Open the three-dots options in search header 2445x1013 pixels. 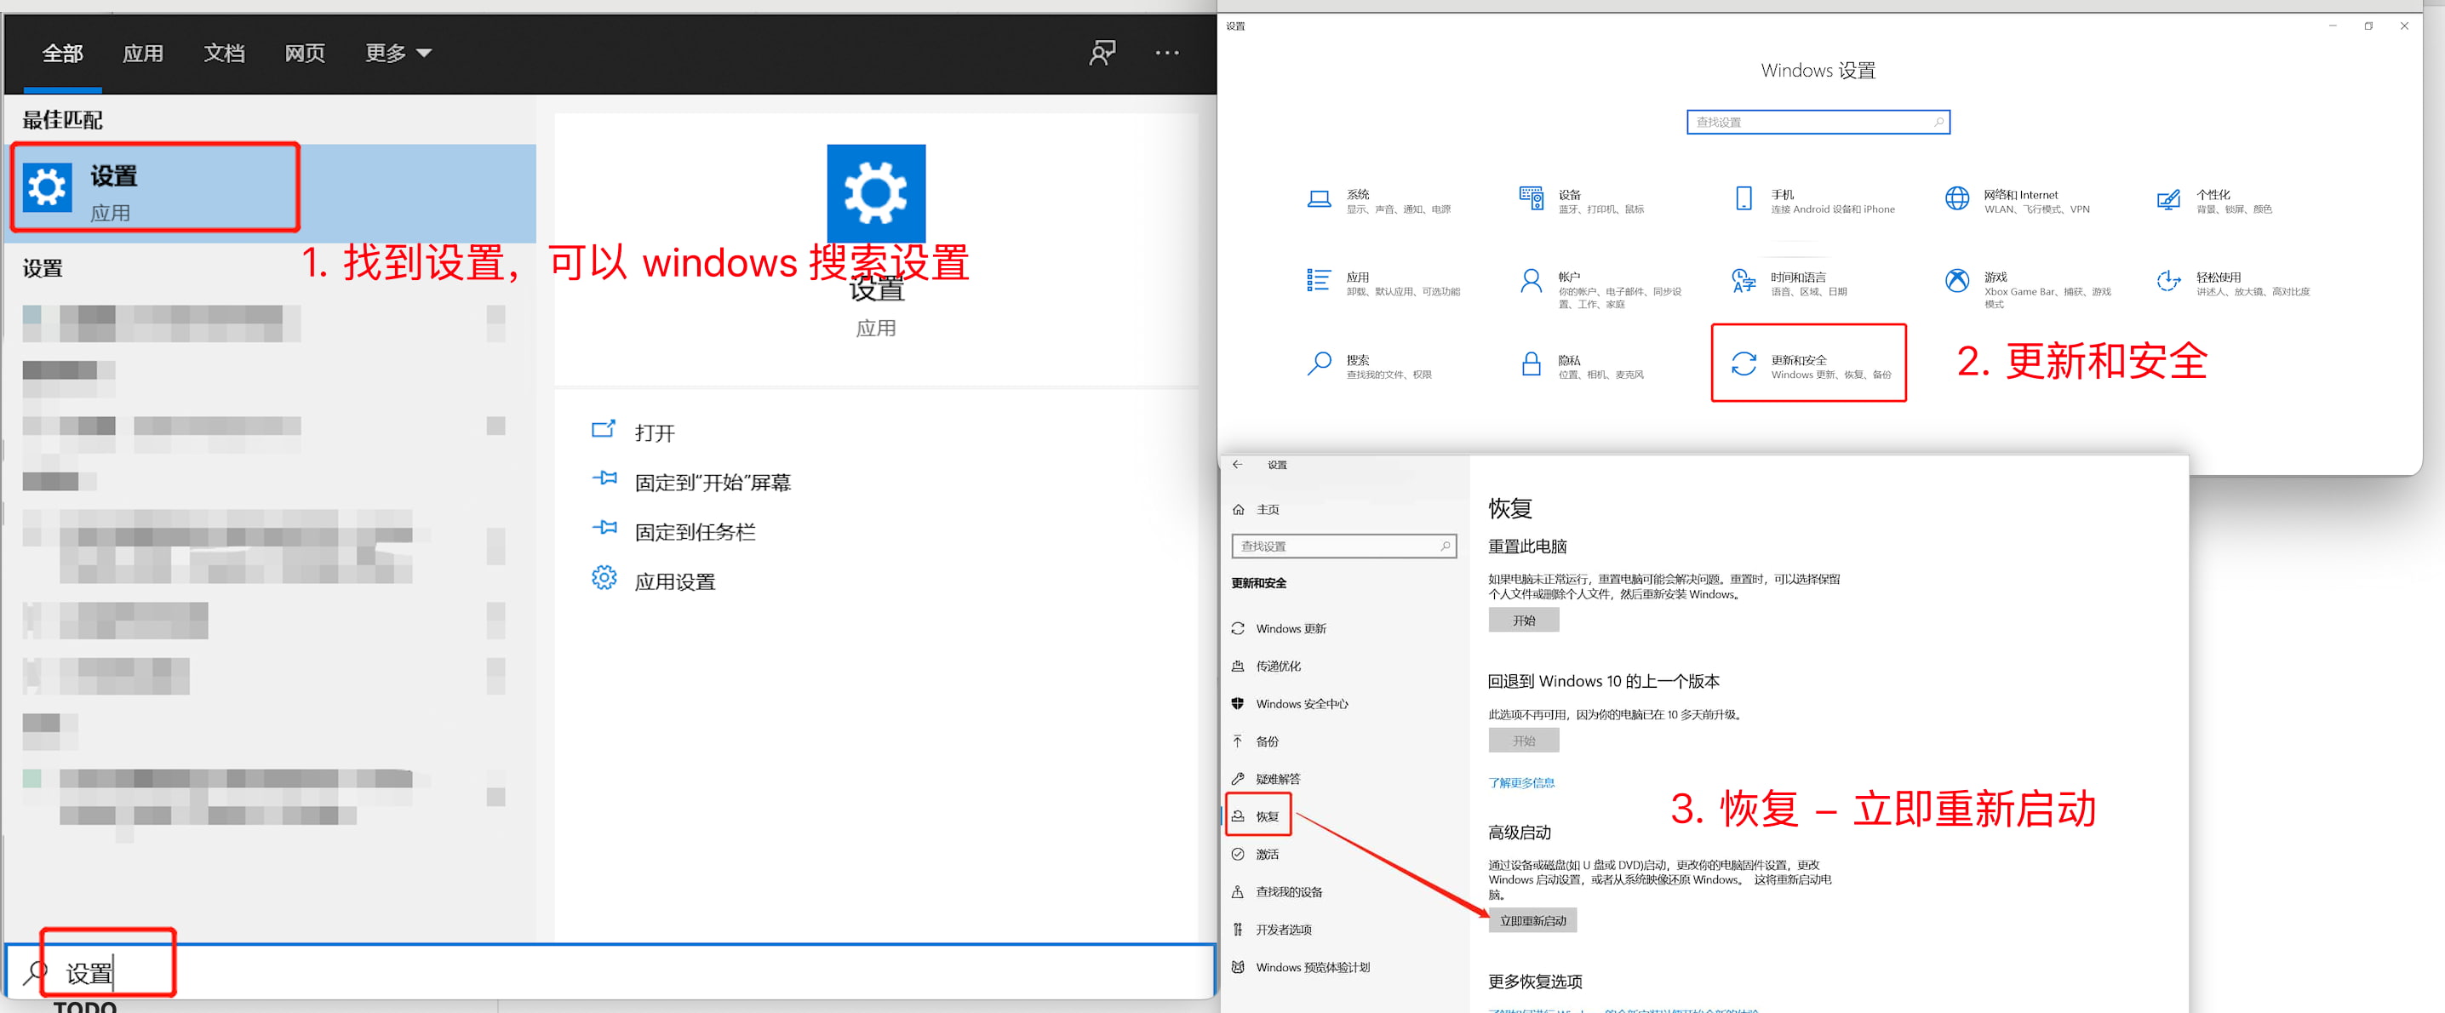(1166, 53)
